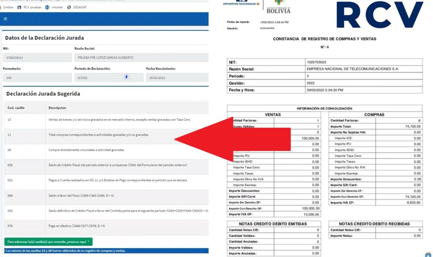Click the casillas 13 y 26 info banner
The width and height of the screenshot is (433, 257).
point(105,250)
